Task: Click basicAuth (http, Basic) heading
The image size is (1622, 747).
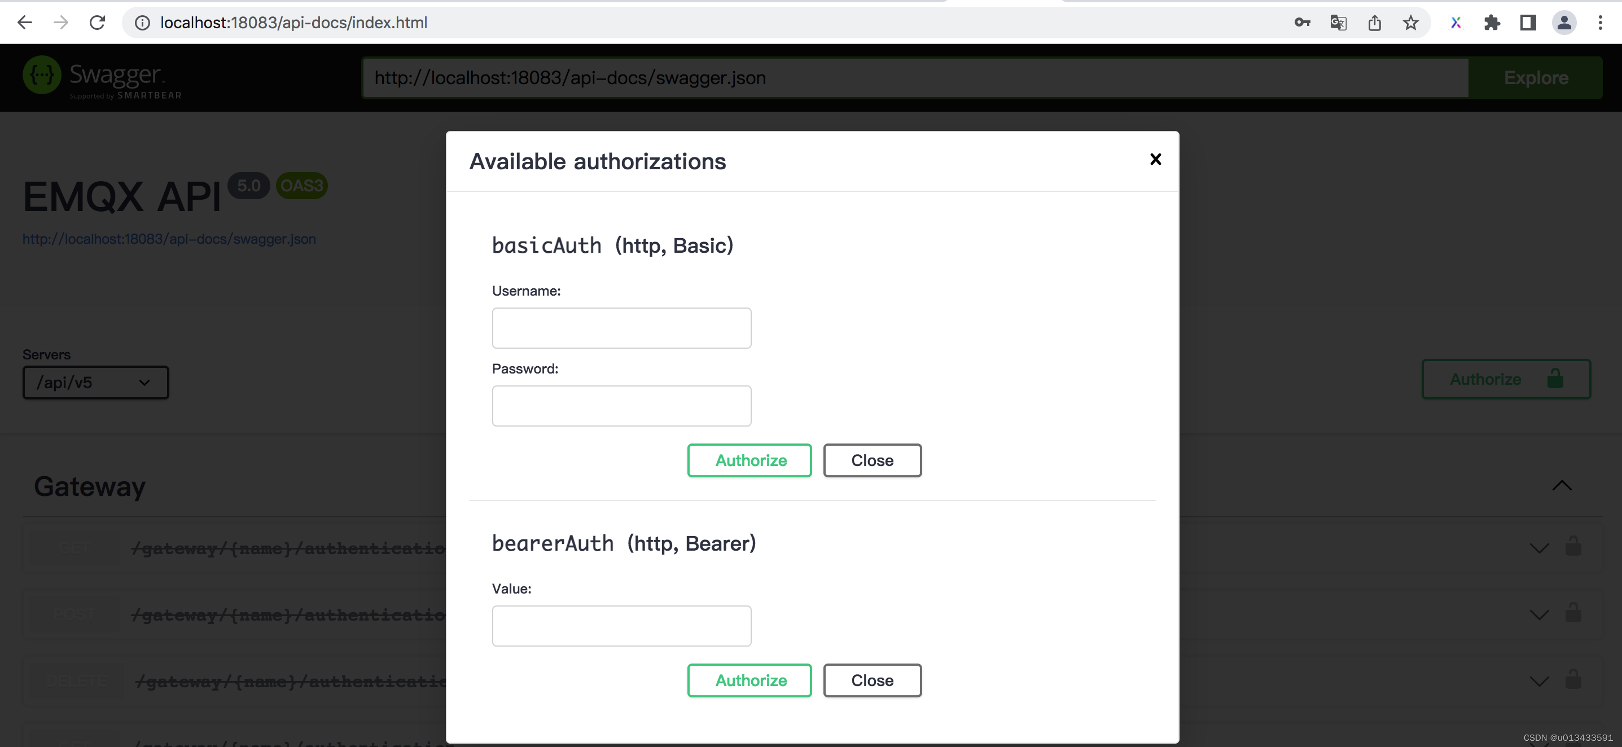Action: [613, 245]
